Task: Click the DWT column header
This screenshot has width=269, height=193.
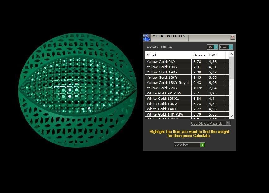Action: 216,55
